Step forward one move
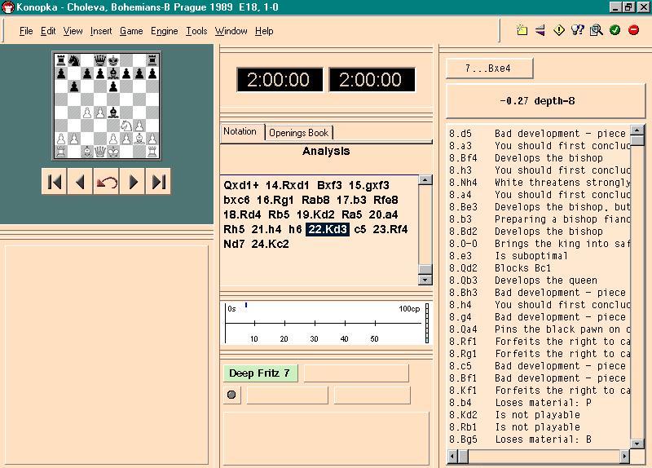 click(x=134, y=182)
